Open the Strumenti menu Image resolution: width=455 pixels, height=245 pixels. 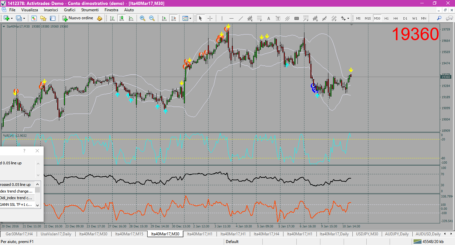(90, 10)
